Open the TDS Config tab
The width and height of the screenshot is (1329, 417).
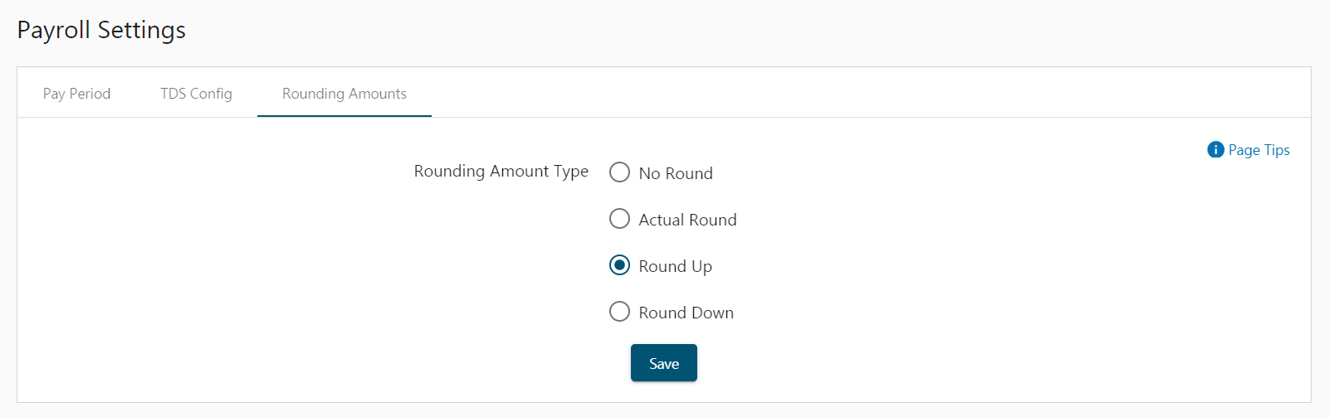196,94
